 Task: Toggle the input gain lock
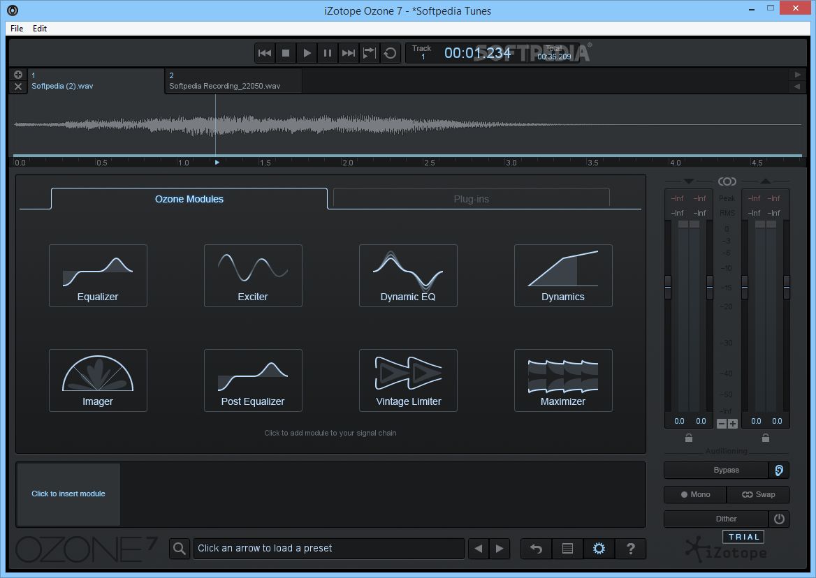689,438
